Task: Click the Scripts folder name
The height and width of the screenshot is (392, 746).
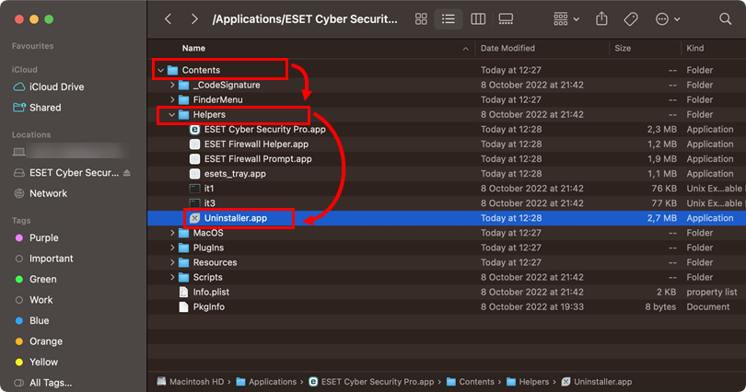Action: coord(207,278)
